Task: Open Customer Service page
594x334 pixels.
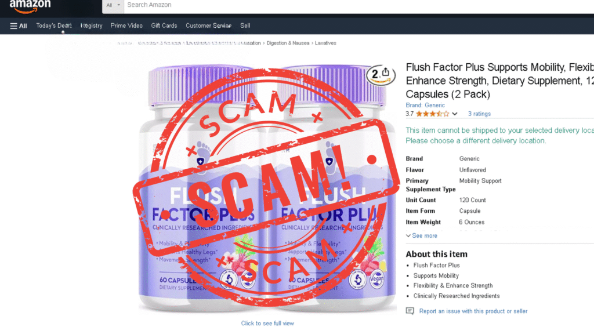Action: (208, 26)
